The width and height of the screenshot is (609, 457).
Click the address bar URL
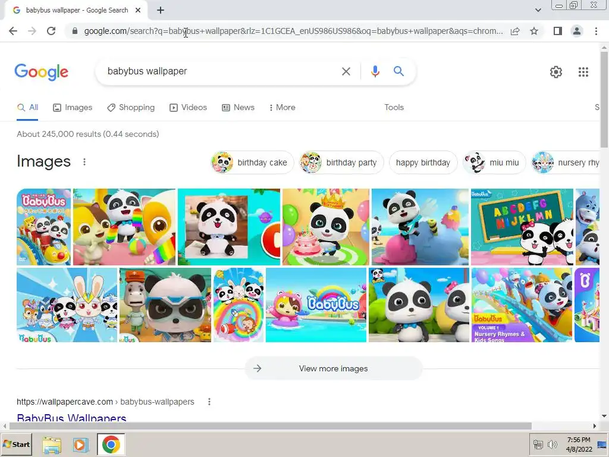(293, 31)
